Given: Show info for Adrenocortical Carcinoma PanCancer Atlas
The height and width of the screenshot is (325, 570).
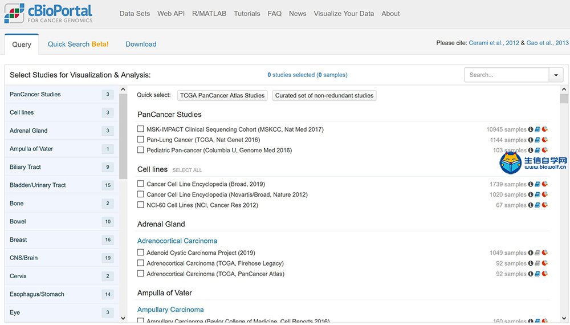Looking at the screenshot, I should (x=530, y=274).
